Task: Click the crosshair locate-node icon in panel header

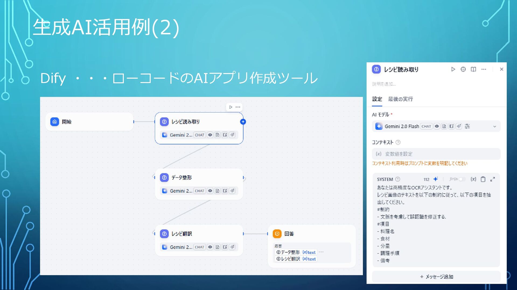Action: [x=463, y=69]
